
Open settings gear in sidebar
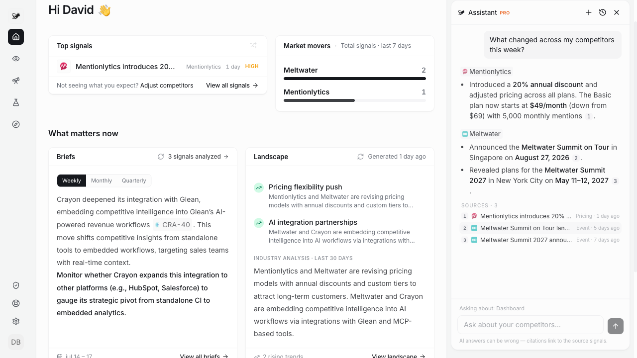16,321
